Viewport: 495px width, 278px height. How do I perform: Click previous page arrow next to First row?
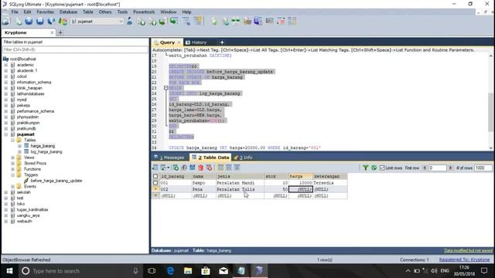point(425,168)
